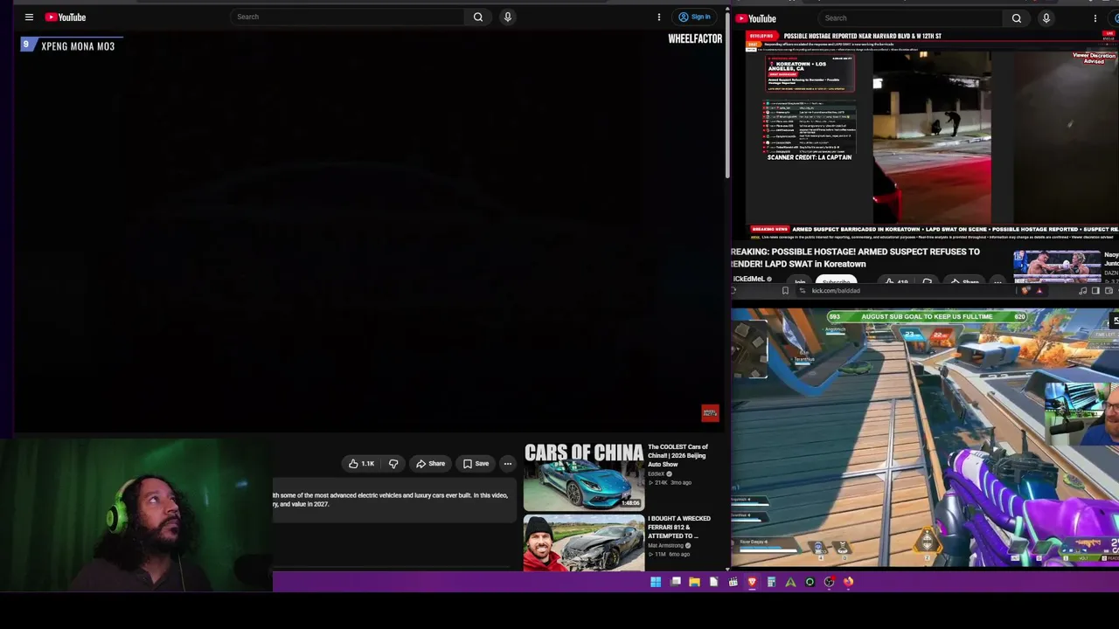The image size is (1119, 629).
Task: Dislike the car video
Action: tap(393, 464)
